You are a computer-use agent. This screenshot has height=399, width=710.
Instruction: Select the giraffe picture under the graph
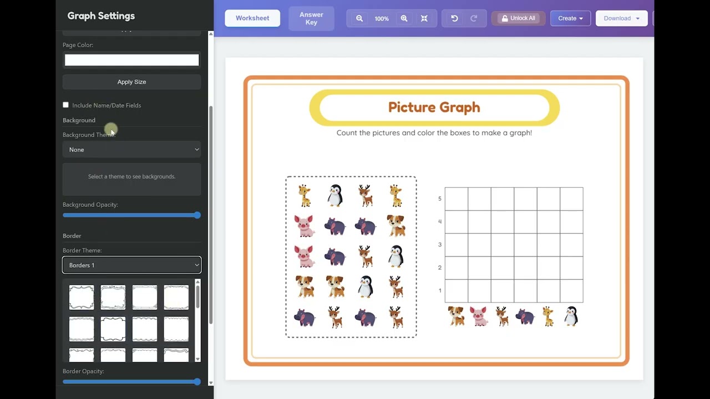[548, 316]
